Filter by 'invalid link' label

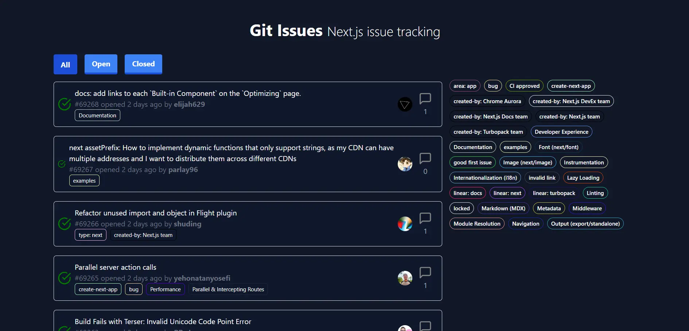[542, 178]
